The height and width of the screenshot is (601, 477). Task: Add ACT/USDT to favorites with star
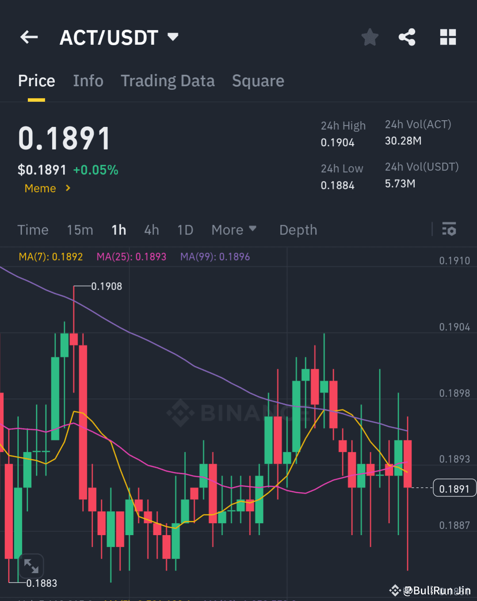pos(370,37)
